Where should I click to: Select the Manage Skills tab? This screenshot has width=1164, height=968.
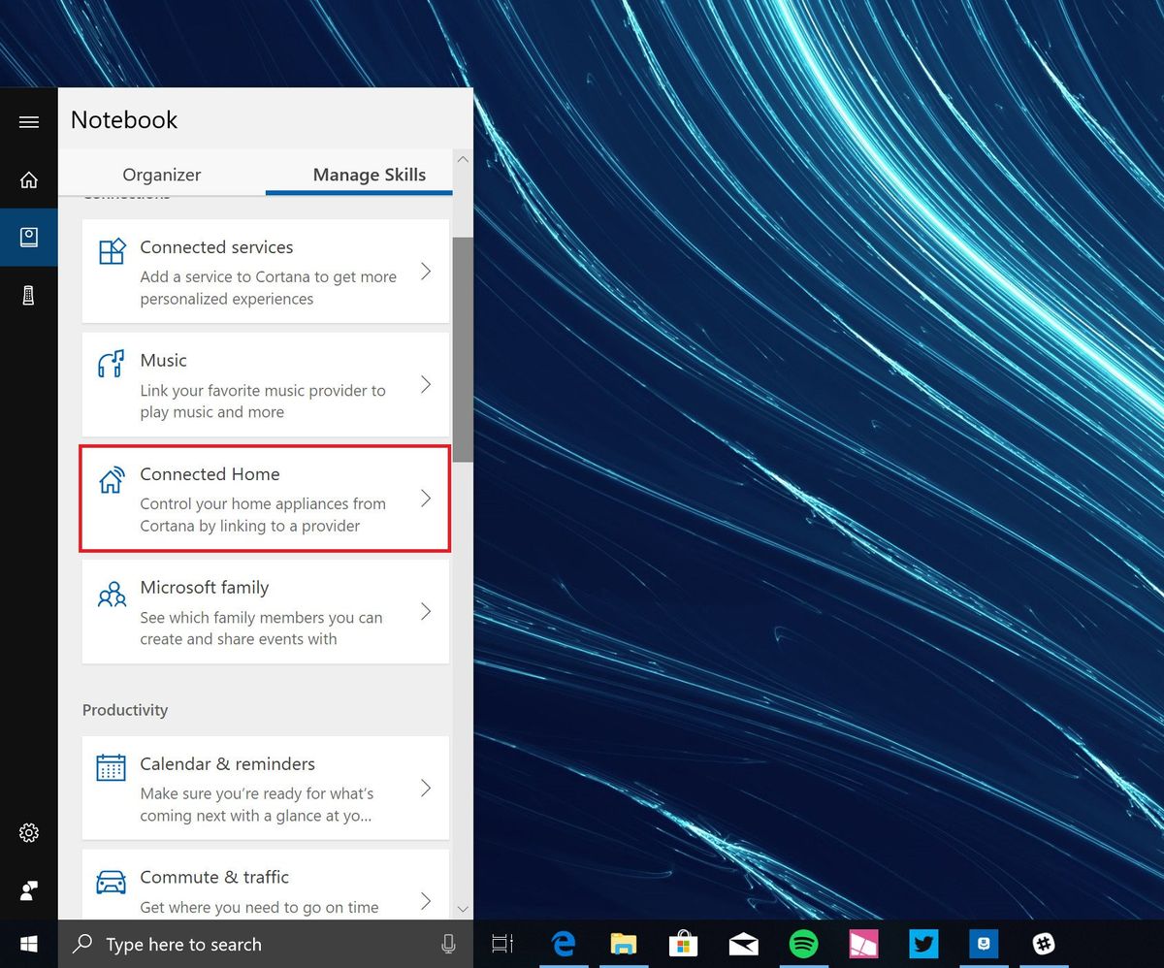point(369,175)
